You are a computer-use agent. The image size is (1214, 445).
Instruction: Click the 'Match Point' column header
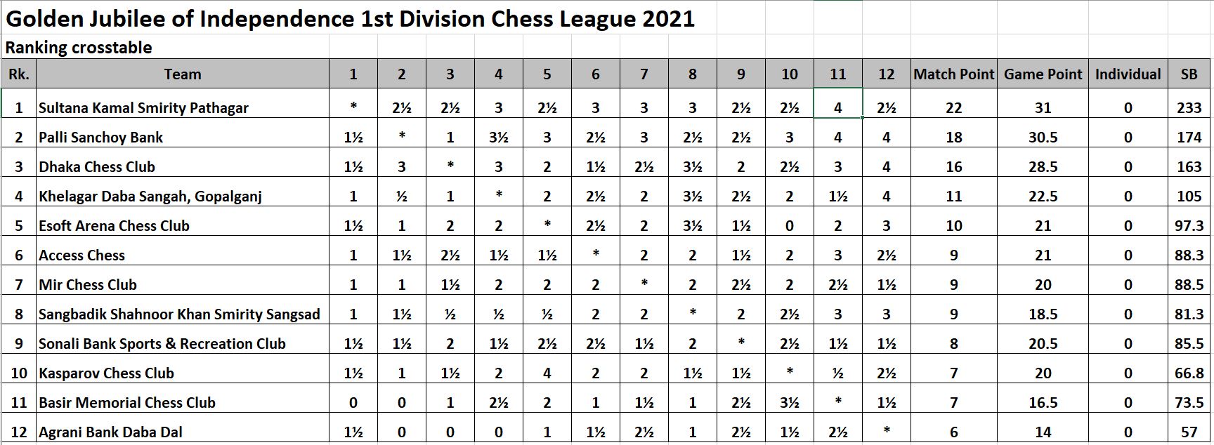[953, 74]
